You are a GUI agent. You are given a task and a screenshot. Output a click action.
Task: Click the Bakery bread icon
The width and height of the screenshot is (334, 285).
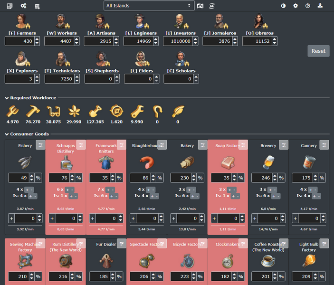(x=187, y=162)
